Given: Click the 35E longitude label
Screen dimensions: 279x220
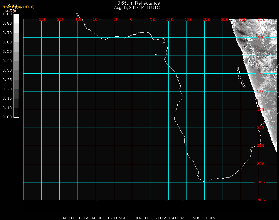Looking at the screenshot, I should (261, 19).
